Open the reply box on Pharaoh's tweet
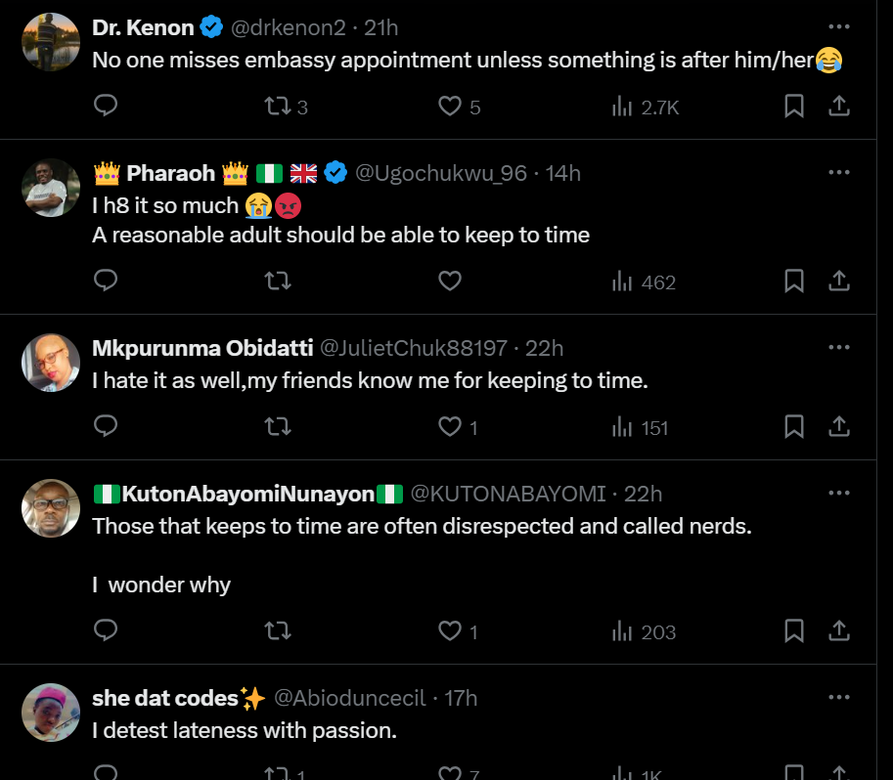This screenshot has height=780, width=893. point(106,282)
